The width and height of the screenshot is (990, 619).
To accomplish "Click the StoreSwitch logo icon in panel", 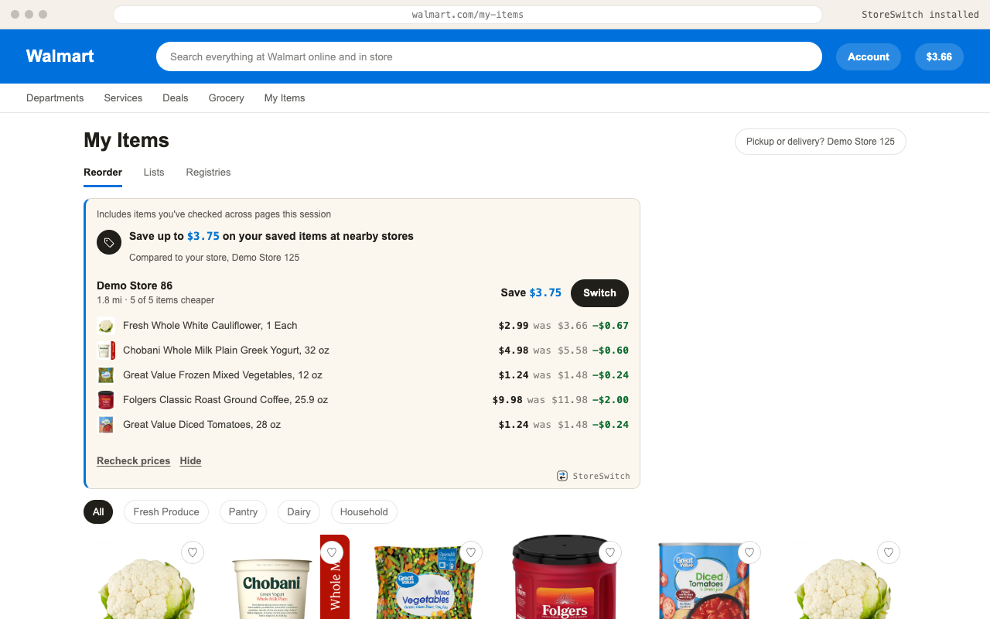I will point(562,476).
